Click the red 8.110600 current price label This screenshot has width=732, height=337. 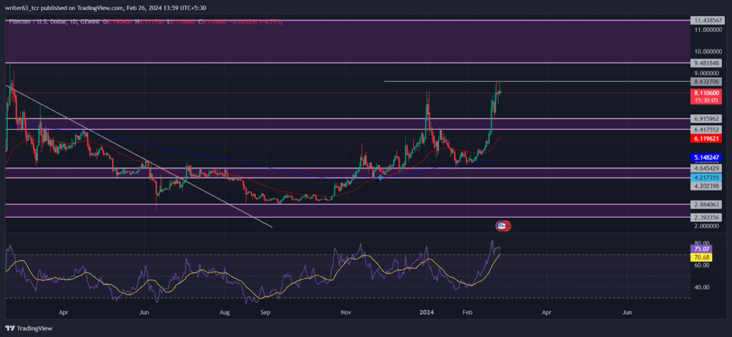click(708, 94)
